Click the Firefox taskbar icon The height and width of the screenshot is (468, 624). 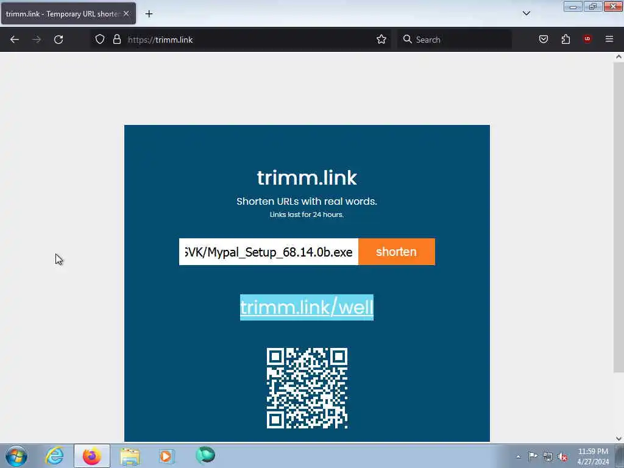(x=92, y=456)
